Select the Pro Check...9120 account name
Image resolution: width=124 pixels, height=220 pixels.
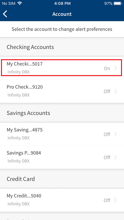pyautogui.click(x=25, y=87)
